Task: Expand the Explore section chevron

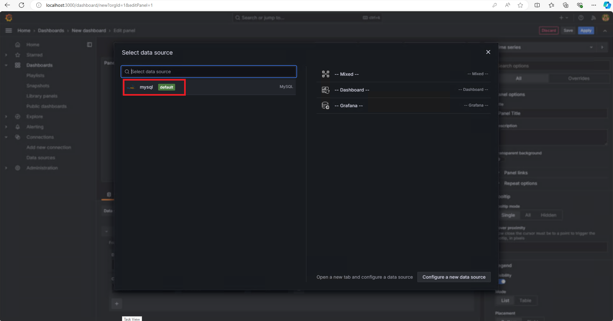Action: (6, 117)
